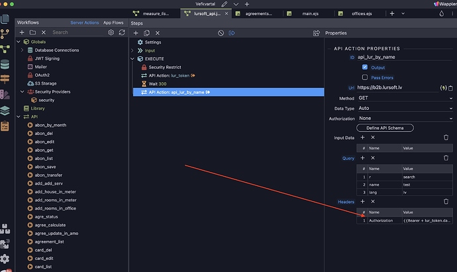This screenshot has height=272, width=457.
Task: Open the abon_by_month API action
Action: pos(50,125)
